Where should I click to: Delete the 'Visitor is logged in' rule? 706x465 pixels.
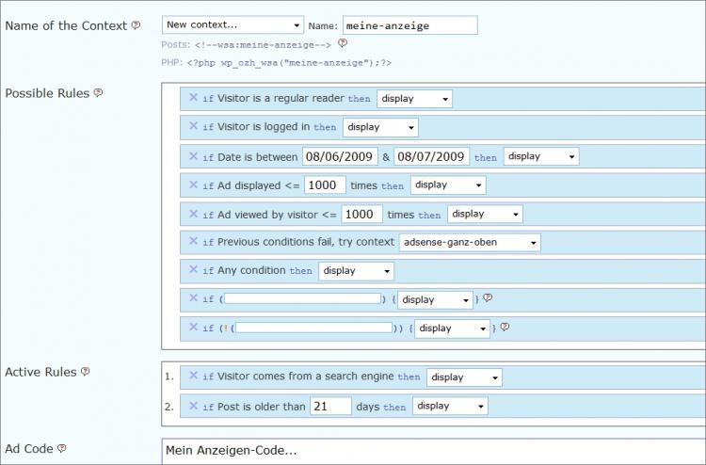click(x=193, y=126)
